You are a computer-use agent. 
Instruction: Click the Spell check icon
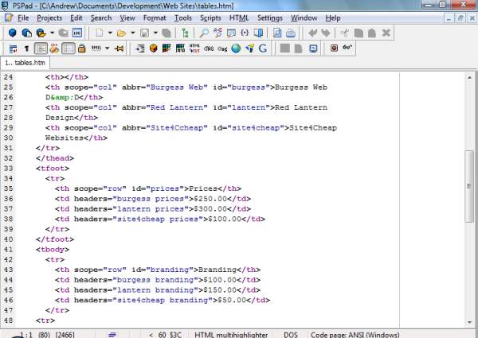pos(96,49)
